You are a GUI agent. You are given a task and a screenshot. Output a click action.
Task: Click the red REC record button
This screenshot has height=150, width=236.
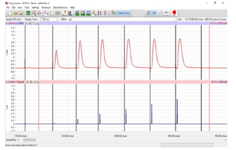[174, 13]
